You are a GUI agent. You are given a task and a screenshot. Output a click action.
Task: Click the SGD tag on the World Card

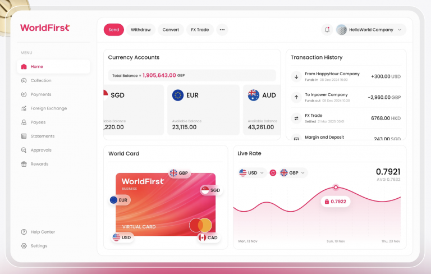(x=211, y=190)
